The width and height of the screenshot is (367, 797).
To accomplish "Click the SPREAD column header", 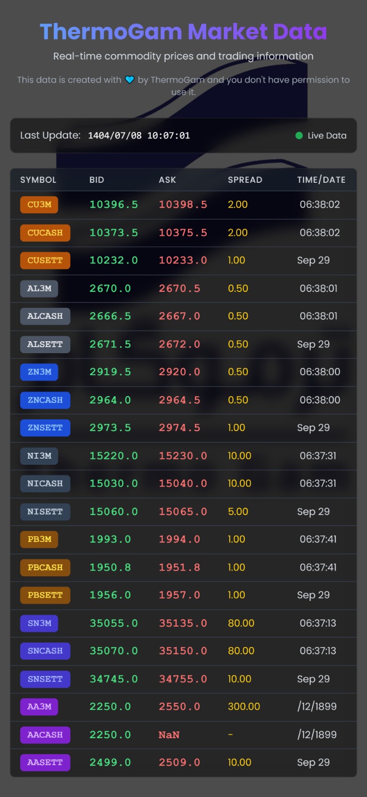I will point(245,180).
